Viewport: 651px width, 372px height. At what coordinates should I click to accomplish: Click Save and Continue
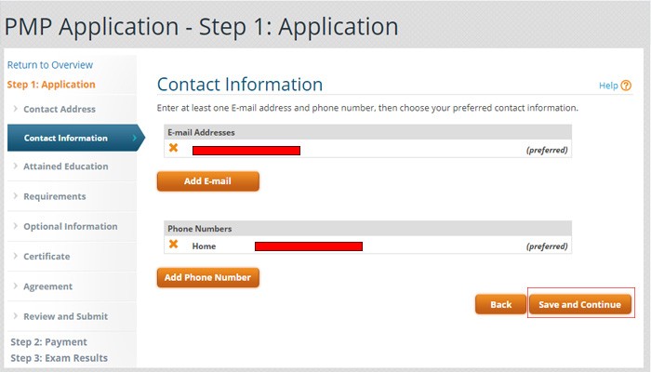pyautogui.click(x=580, y=304)
